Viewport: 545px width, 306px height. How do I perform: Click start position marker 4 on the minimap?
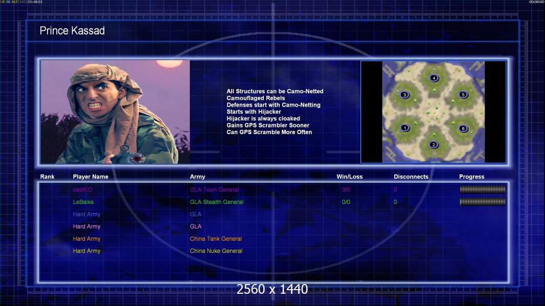434,78
